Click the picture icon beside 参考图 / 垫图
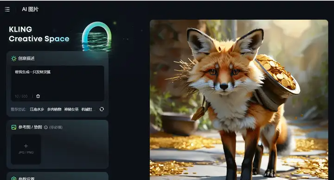Screen dimensions: 334x180 click(x=14, y=127)
